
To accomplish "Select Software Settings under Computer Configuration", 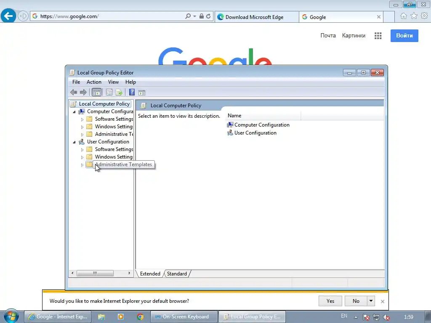I will tap(114, 119).
